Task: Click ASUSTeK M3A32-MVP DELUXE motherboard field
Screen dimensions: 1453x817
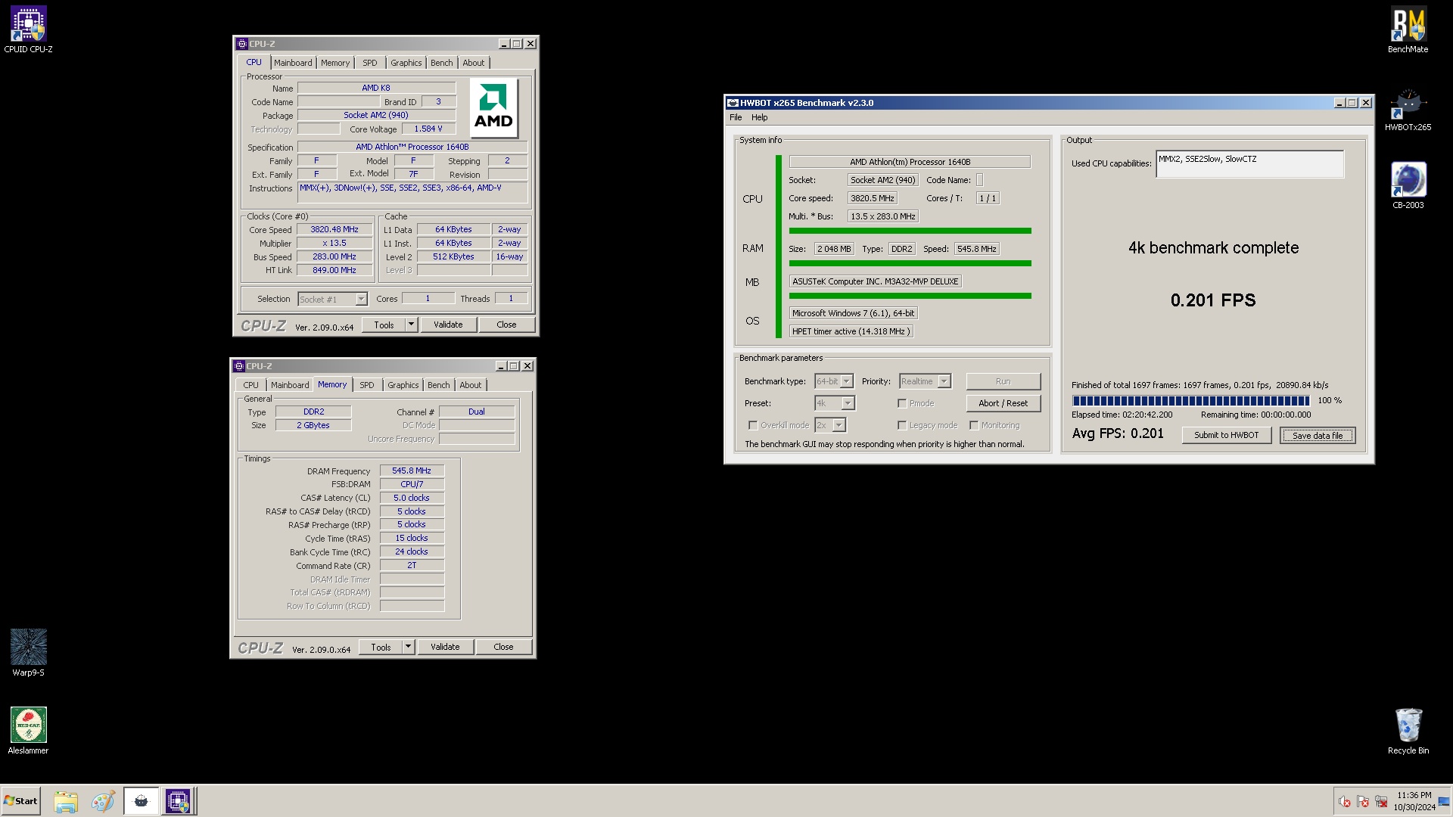Action: [x=876, y=281]
